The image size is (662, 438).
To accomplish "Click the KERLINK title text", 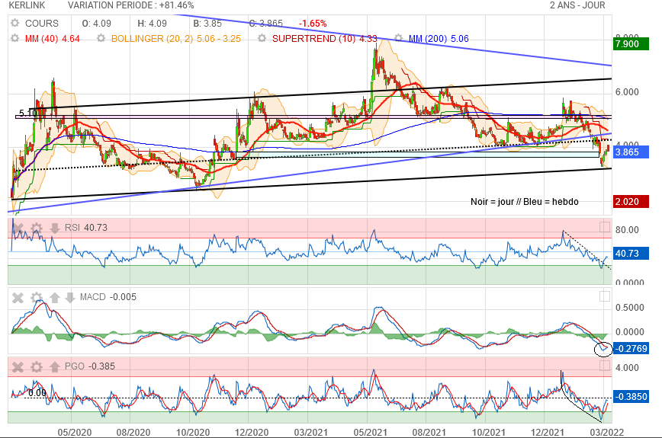I will 27,5.
